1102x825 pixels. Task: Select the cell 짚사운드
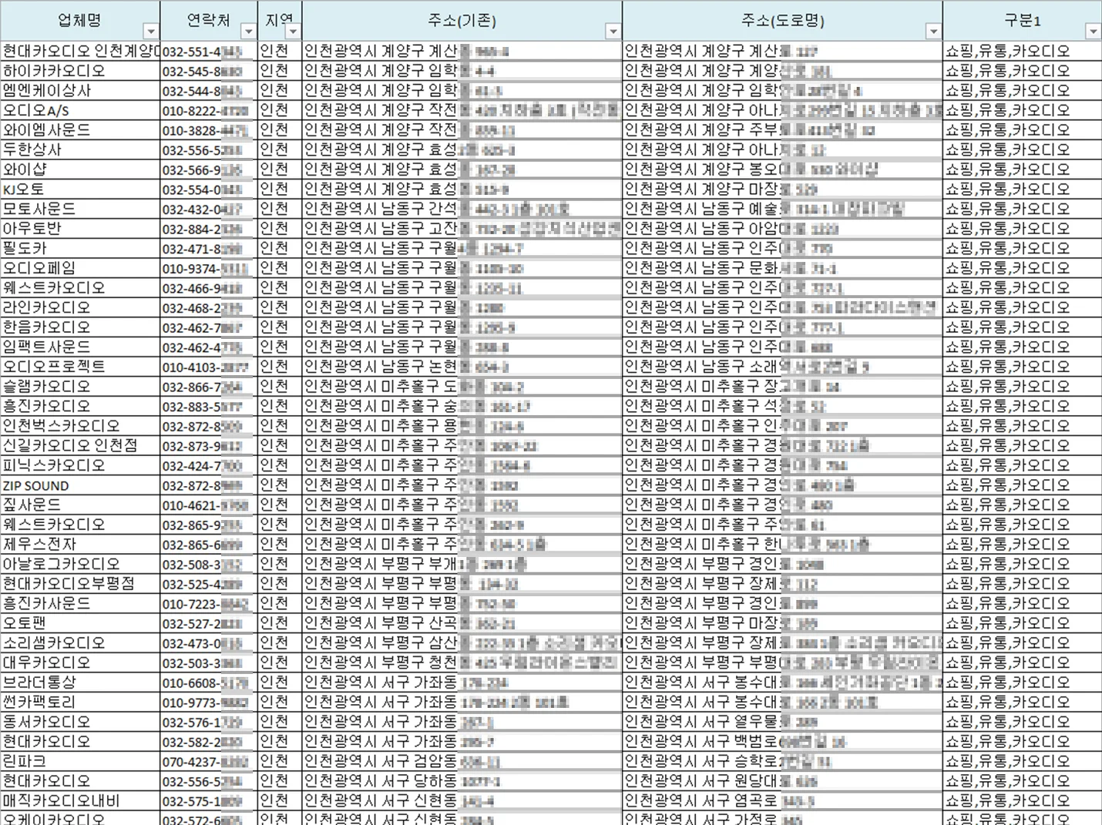tap(80, 505)
